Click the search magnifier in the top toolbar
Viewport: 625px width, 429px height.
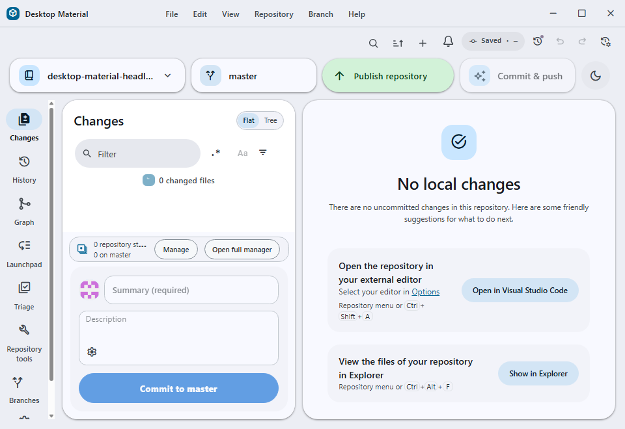click(373, 43)
